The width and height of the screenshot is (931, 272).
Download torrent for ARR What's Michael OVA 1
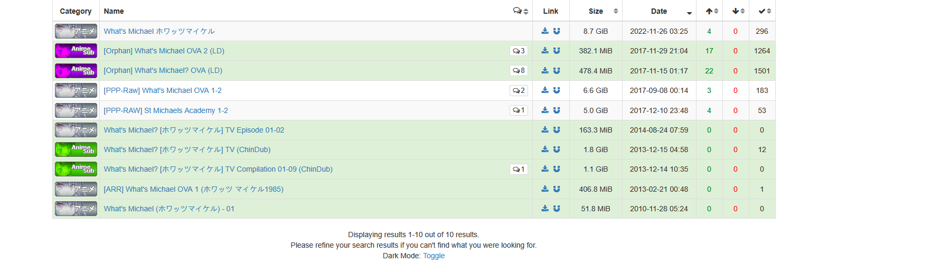pos(545,189)
